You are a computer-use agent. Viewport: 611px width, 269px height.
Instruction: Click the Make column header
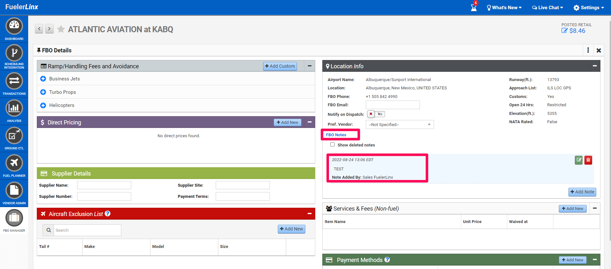[x=90, y=246]
